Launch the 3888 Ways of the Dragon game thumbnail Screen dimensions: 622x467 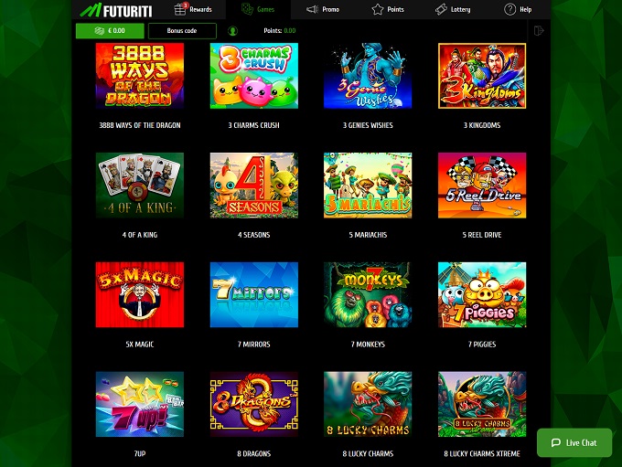pyautogui.click(x=140, y=76)
